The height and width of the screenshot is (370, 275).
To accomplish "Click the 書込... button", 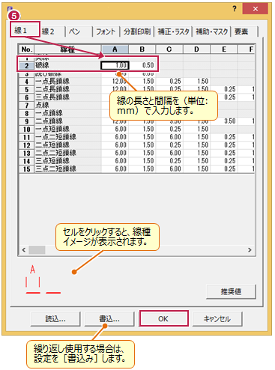I will pyautogui.click(x=109, y=319).
